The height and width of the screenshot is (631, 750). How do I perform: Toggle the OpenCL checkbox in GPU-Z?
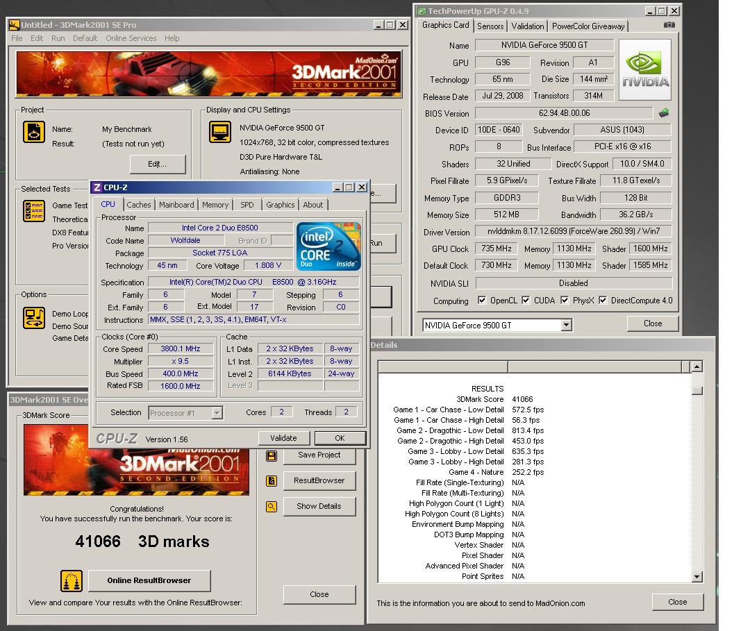(x=482, y=300)
